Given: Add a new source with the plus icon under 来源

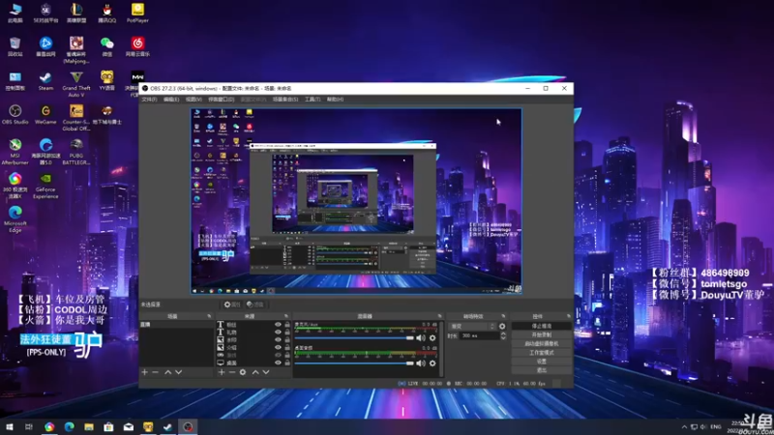Looking at the screenshot, I should click(x=222, y=372).
